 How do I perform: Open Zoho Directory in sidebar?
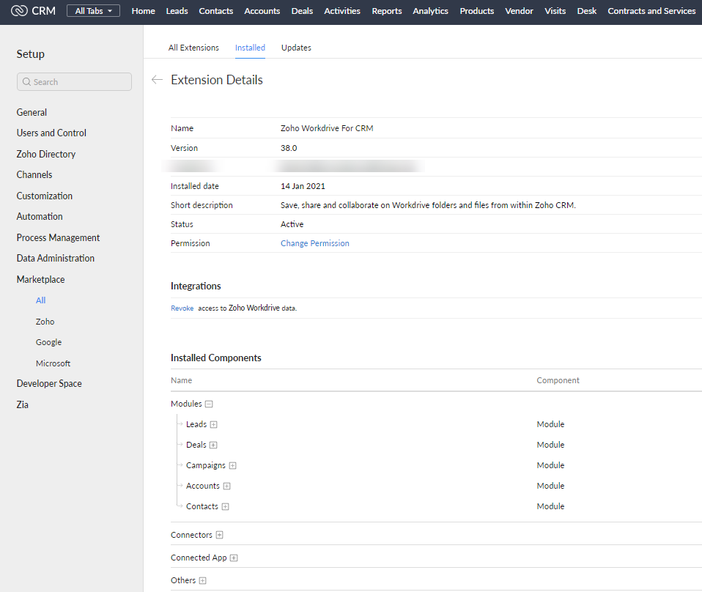(x=45, y=154)
